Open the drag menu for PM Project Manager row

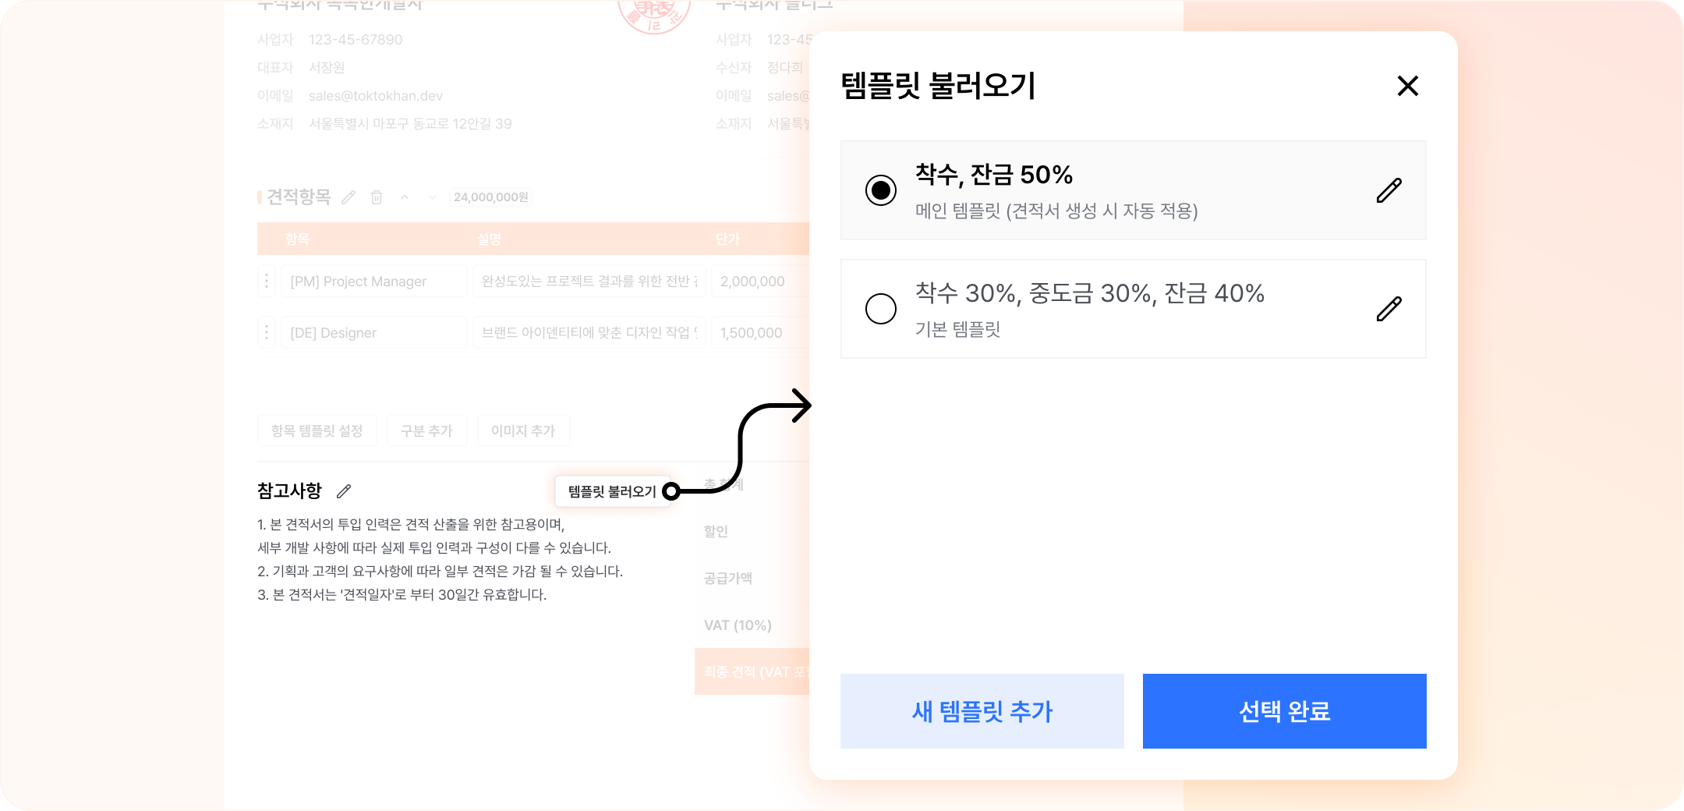tap(267, 281)
